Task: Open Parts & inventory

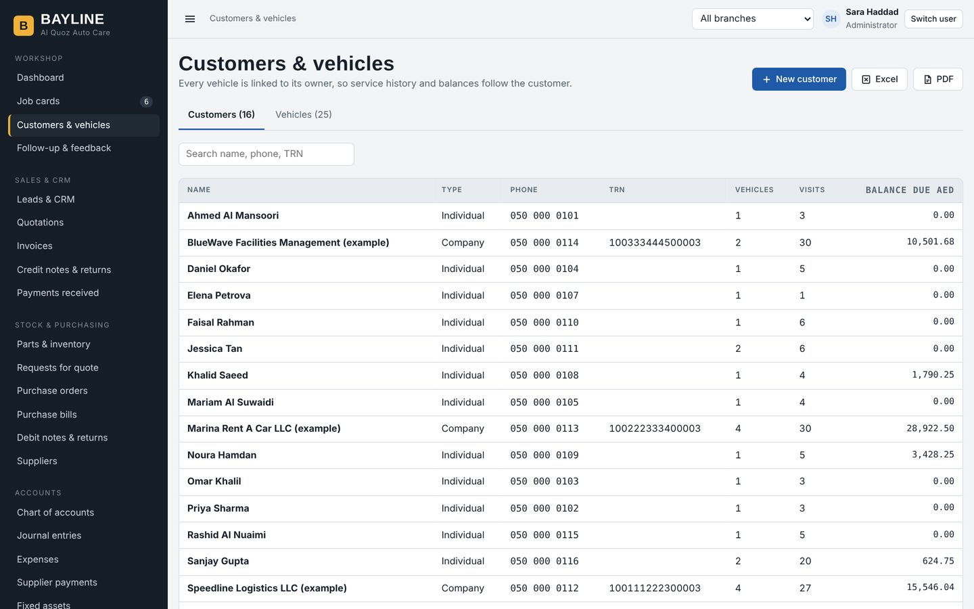Action: pyautogui.click(x=84, y=344)
